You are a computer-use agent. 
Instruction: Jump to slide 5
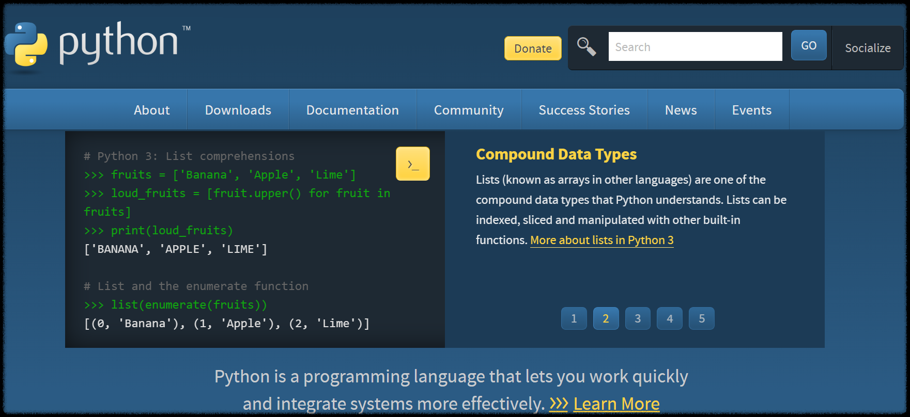click(702, 318)
